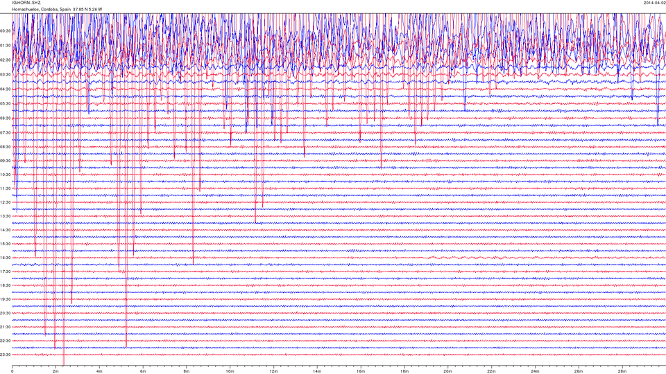
Task: Select the 04:30 time row label
Action: [6, 89]
